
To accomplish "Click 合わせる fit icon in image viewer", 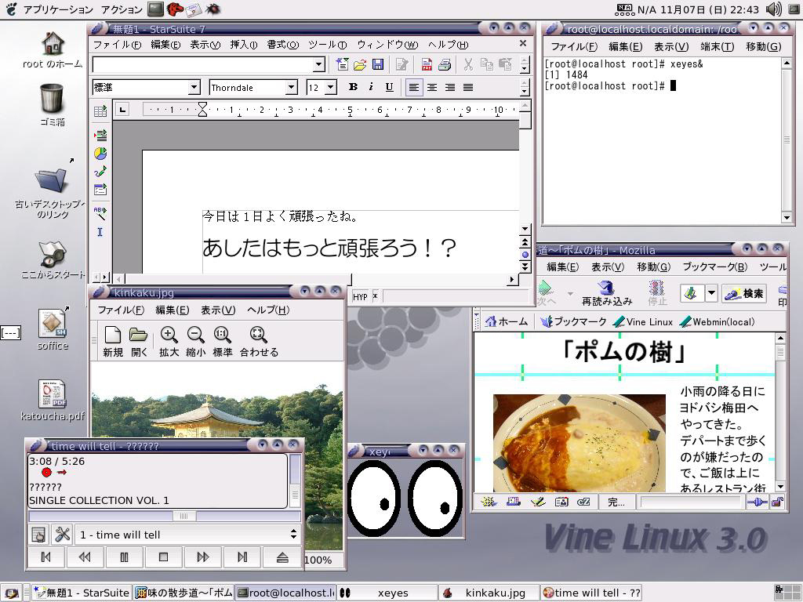I will [x=259, y=342].
